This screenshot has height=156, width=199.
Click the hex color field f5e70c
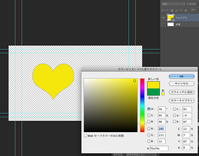(x=159, y=148)
